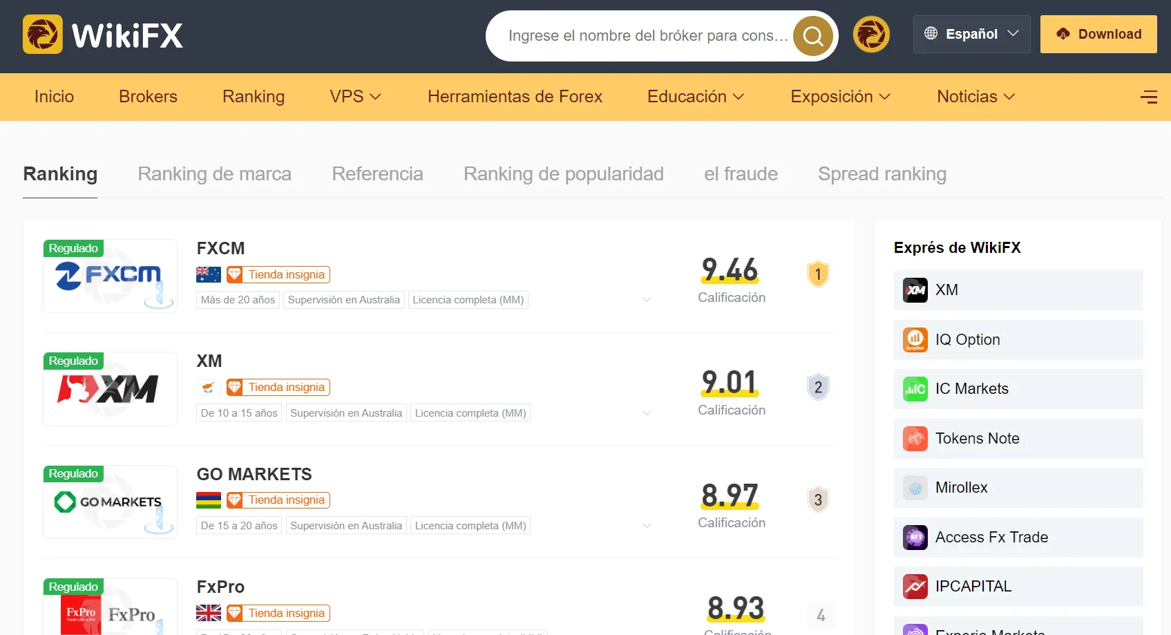Click the IC Markets green icon
The height and width of the screenshot is (635, 1171).
point(915,389)
